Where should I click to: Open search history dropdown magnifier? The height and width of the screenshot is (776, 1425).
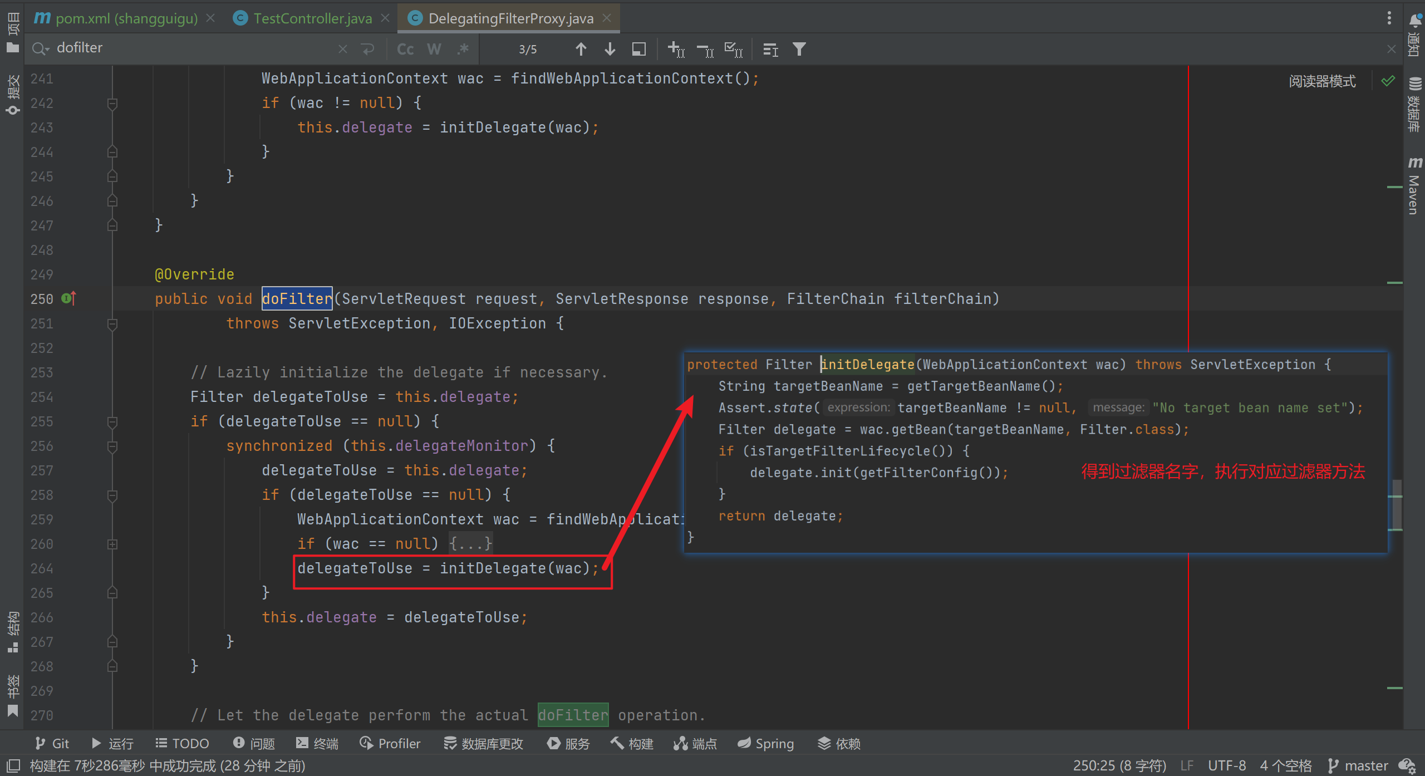pos(40,48)
